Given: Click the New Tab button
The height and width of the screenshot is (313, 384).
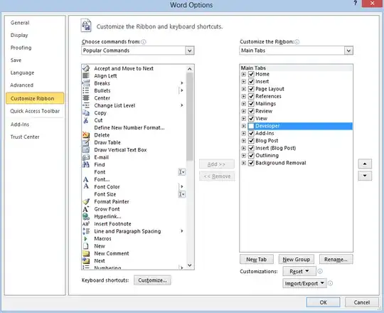Looking at the screenshot, I should pos(257,260).
